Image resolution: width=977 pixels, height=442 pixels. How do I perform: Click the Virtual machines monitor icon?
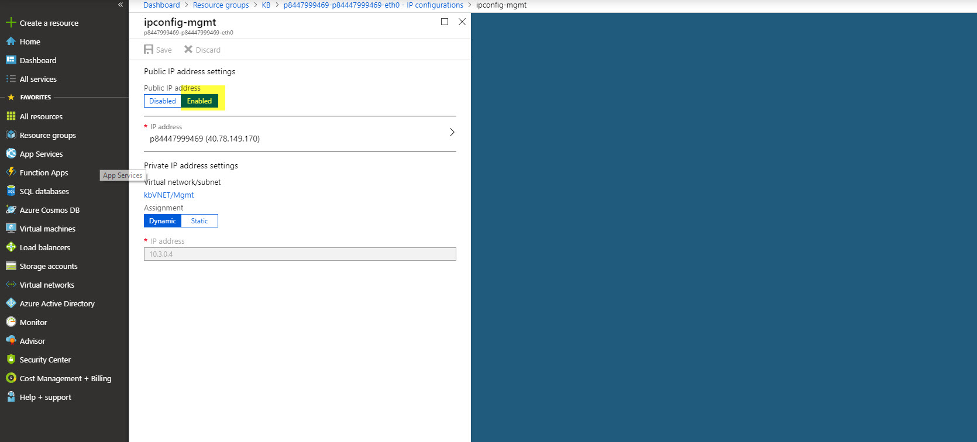(x=11, y=229)
